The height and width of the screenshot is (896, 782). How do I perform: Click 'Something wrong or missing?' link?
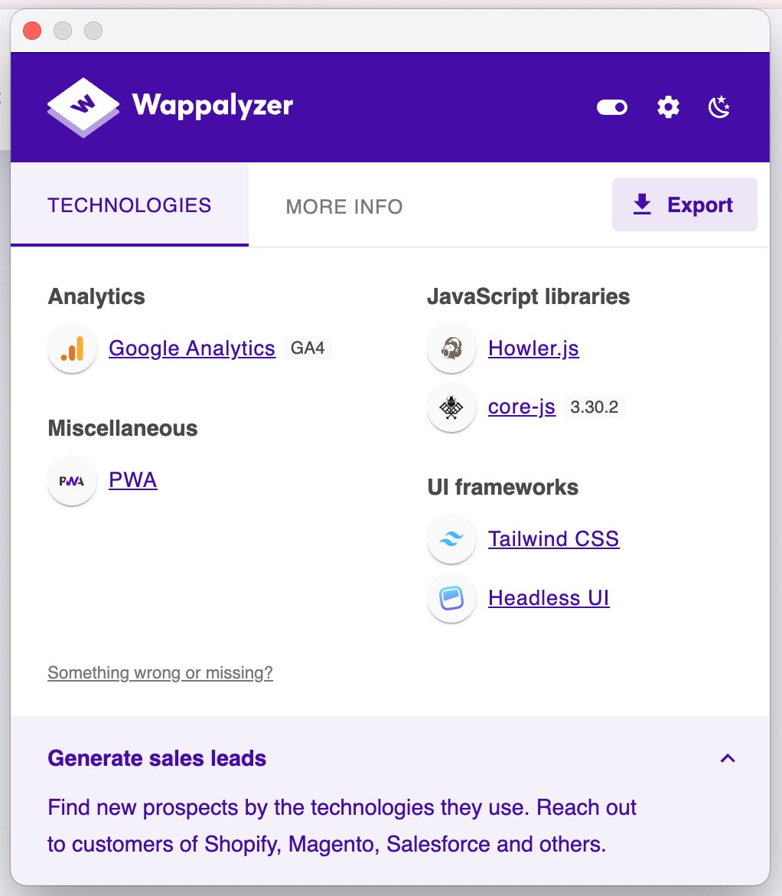pyautogui.click(x=160, y=672)
